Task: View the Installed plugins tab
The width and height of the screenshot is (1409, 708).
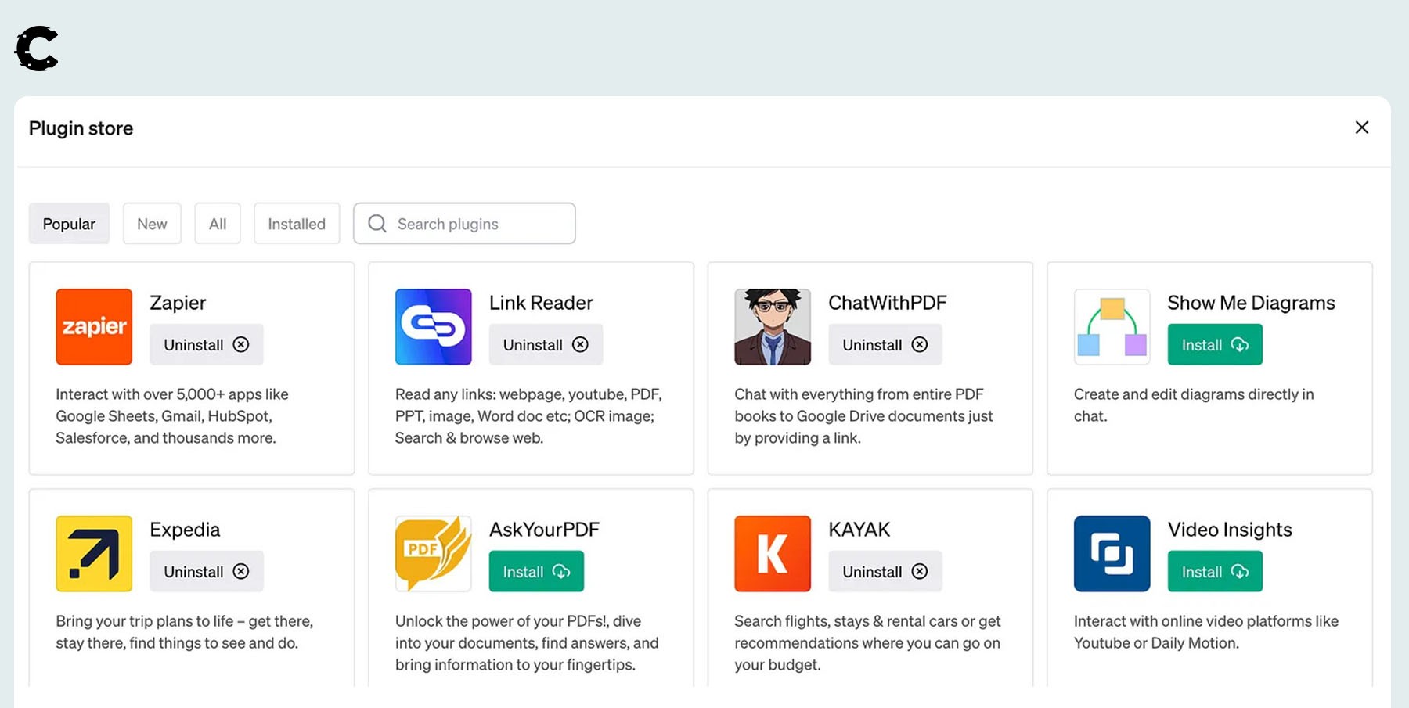Action: (297, 223)
